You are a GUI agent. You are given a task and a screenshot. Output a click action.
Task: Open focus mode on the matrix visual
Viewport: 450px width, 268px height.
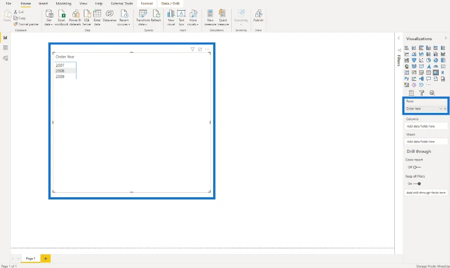click(200, 49)
